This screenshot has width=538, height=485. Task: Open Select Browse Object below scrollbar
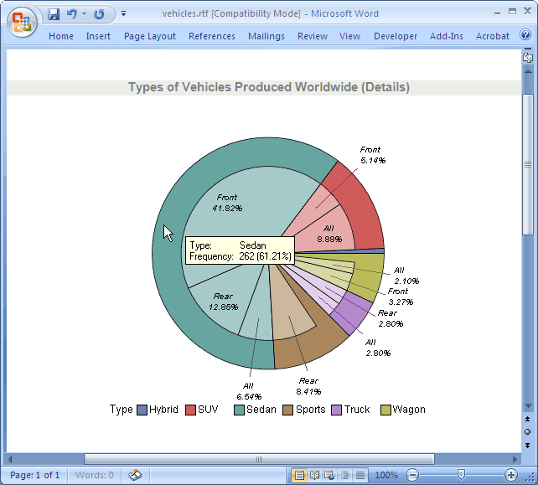(x=527, y=431)
